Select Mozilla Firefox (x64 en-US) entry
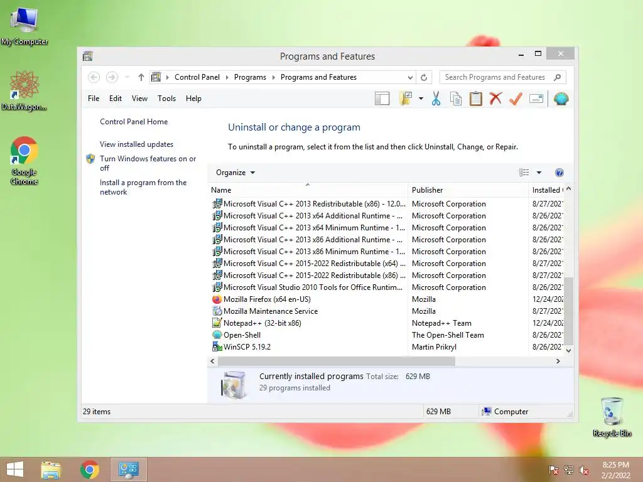The width and height of the screenshot is (643, 482). [x=267, y=299]
